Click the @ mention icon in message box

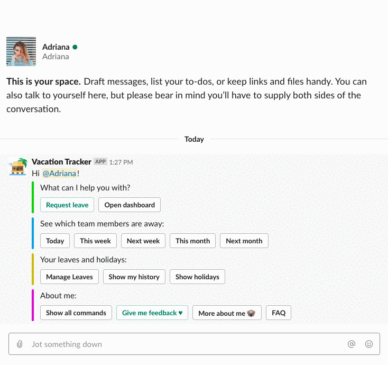click(x=352, y=344)
